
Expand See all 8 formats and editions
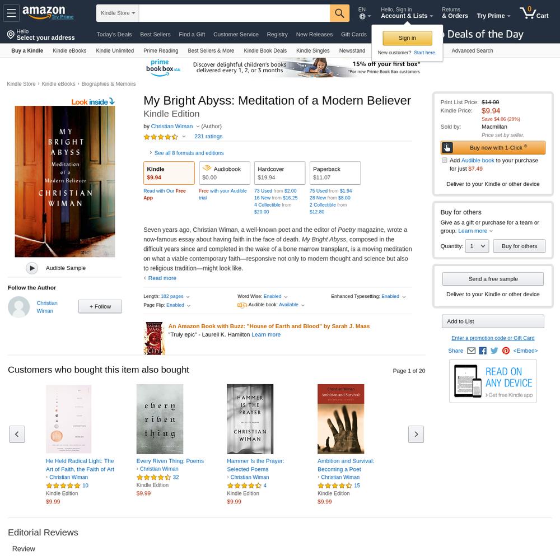[x=189, y=153]
